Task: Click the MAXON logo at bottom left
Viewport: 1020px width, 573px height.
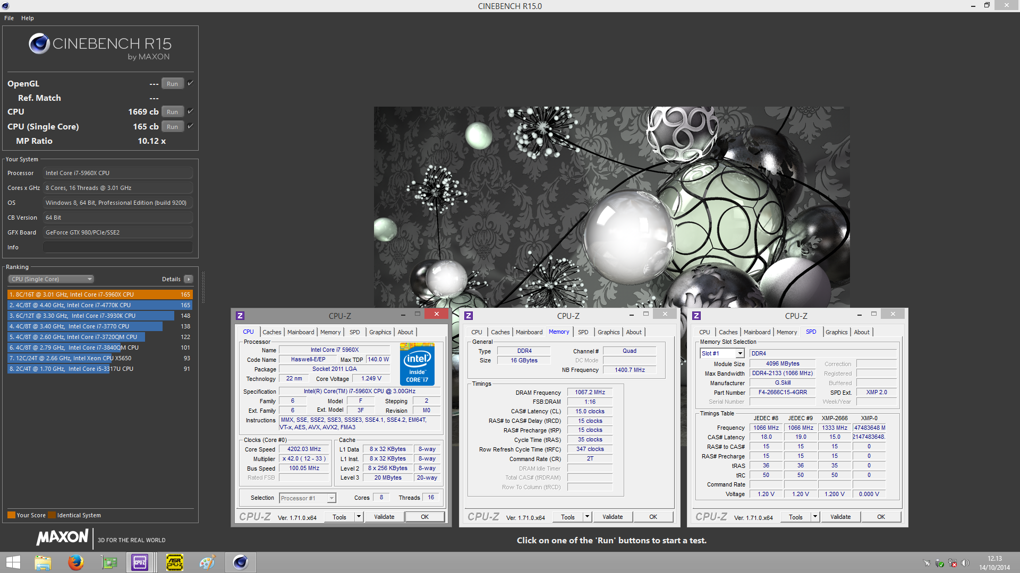Action: pyautogui.click(x=62, y=537)
